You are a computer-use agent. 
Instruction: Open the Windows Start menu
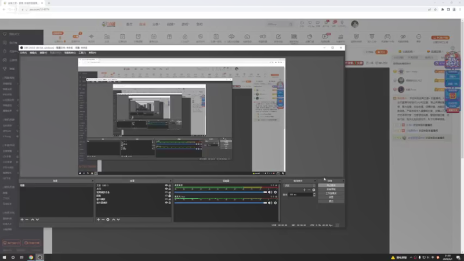pos(4,257)
